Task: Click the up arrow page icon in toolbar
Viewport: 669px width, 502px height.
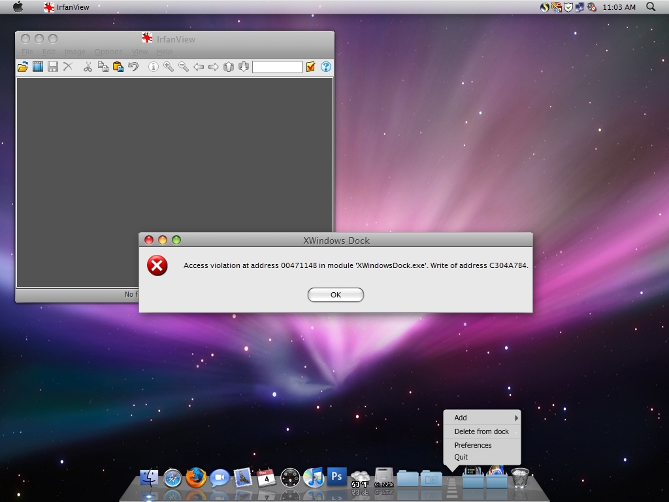Action: tap(229, 67)
